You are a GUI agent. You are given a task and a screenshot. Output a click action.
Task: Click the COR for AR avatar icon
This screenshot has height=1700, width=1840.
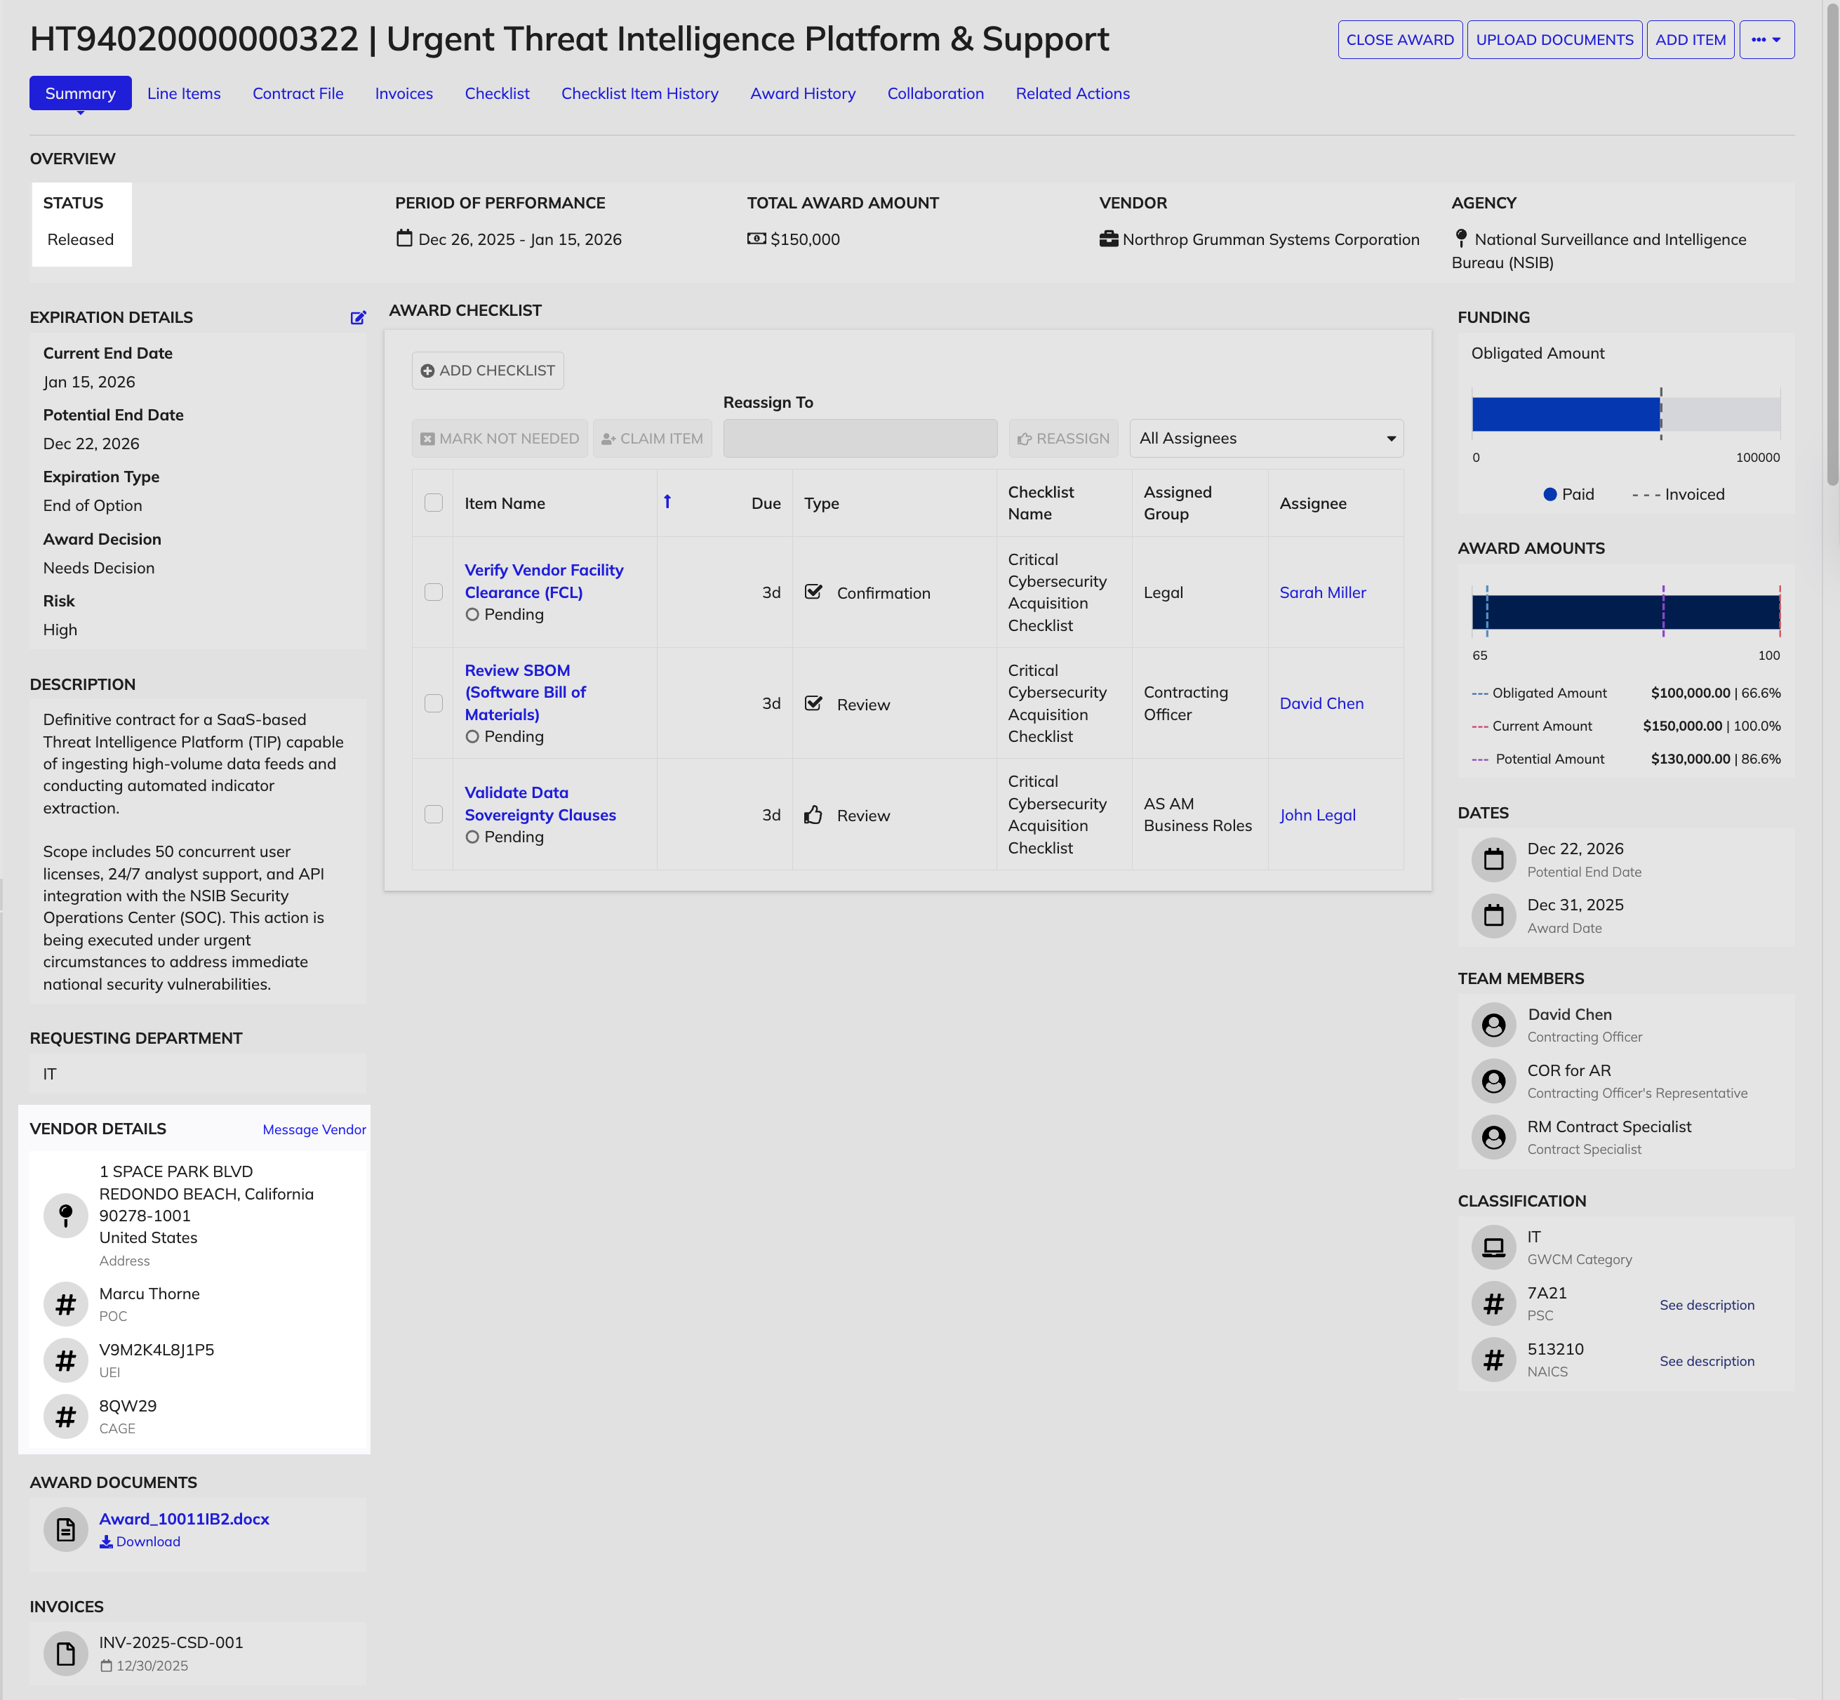1493,1081
